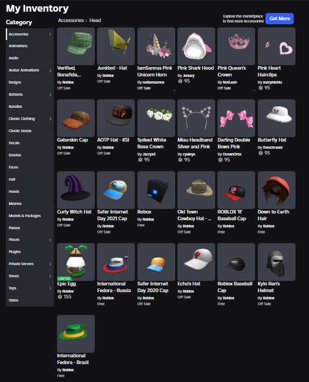
Task: Expand the Bottoms category arrow
Action: 50,94
